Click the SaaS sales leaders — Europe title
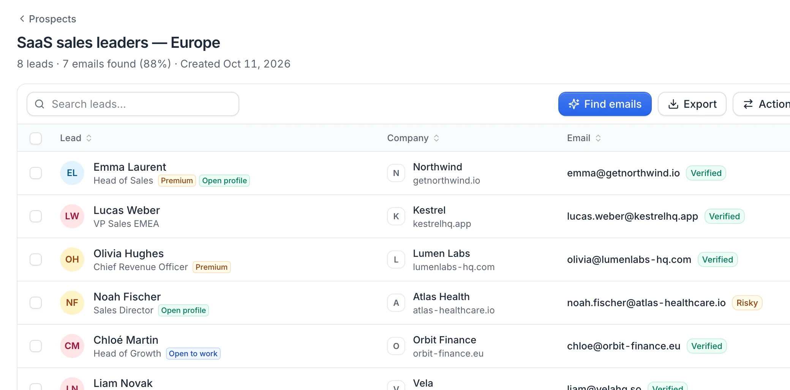 118,42
